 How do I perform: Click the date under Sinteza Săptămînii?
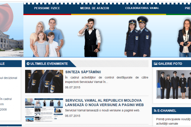coord(72,87)
